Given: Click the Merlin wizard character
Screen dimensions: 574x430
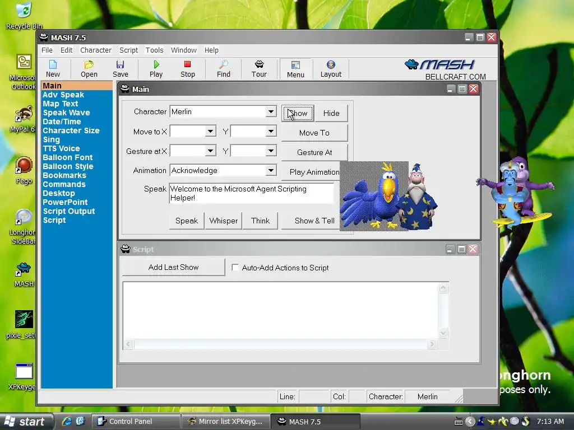Looking at the screenshot, I should click(417, 197).
